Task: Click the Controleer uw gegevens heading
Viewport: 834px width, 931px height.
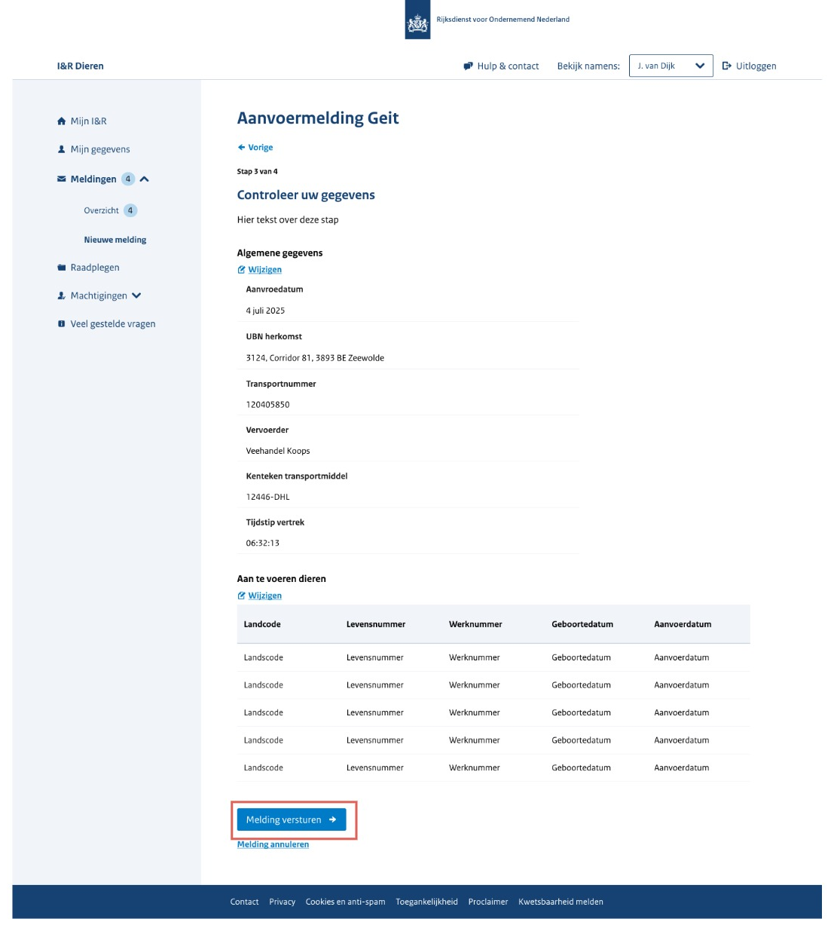Action: (x=306, y=195)
